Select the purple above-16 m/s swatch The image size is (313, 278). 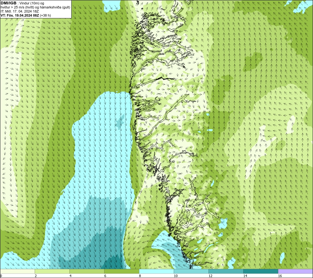pyautogui.click(x=295, y=271)
